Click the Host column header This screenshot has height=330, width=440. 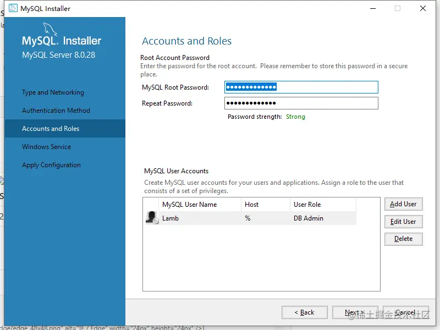click(266, 205)
